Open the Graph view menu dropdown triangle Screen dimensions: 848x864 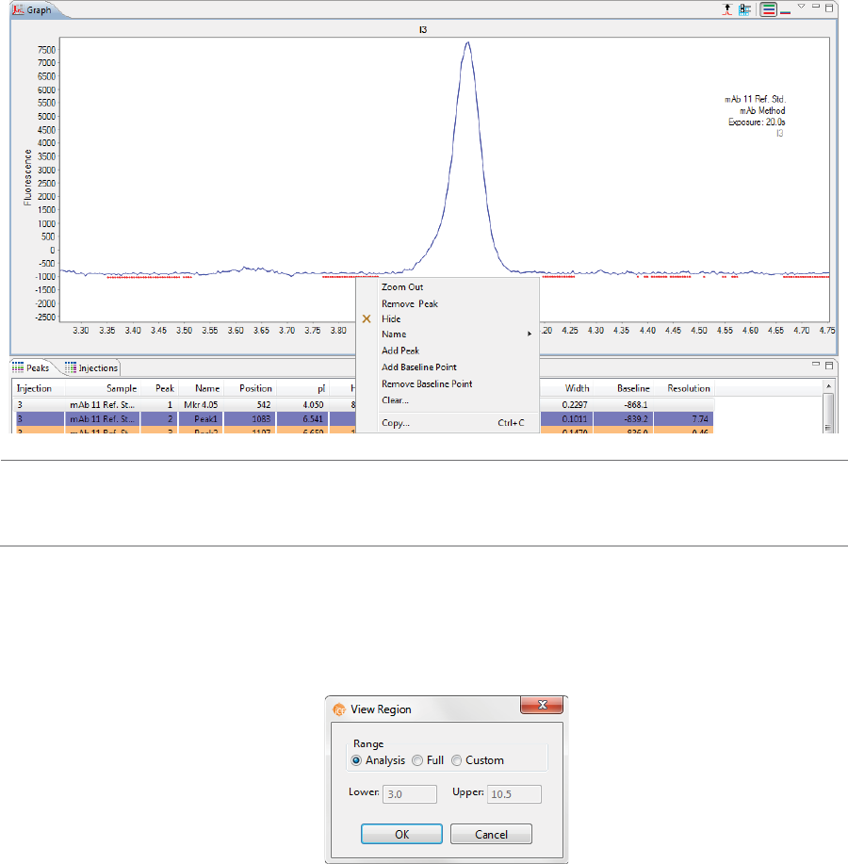coord(802,7)
